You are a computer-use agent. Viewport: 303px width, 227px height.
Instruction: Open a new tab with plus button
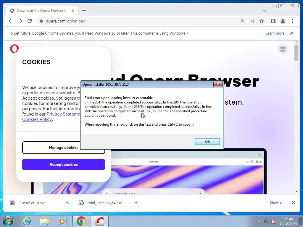[84, 11]
